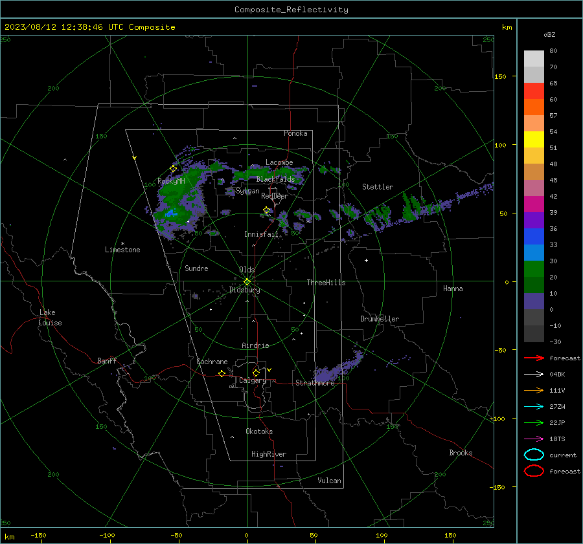Select the orange swatch between 60 and 57
Viewport: 583px width, 544px height.
[x=534, y=107]
